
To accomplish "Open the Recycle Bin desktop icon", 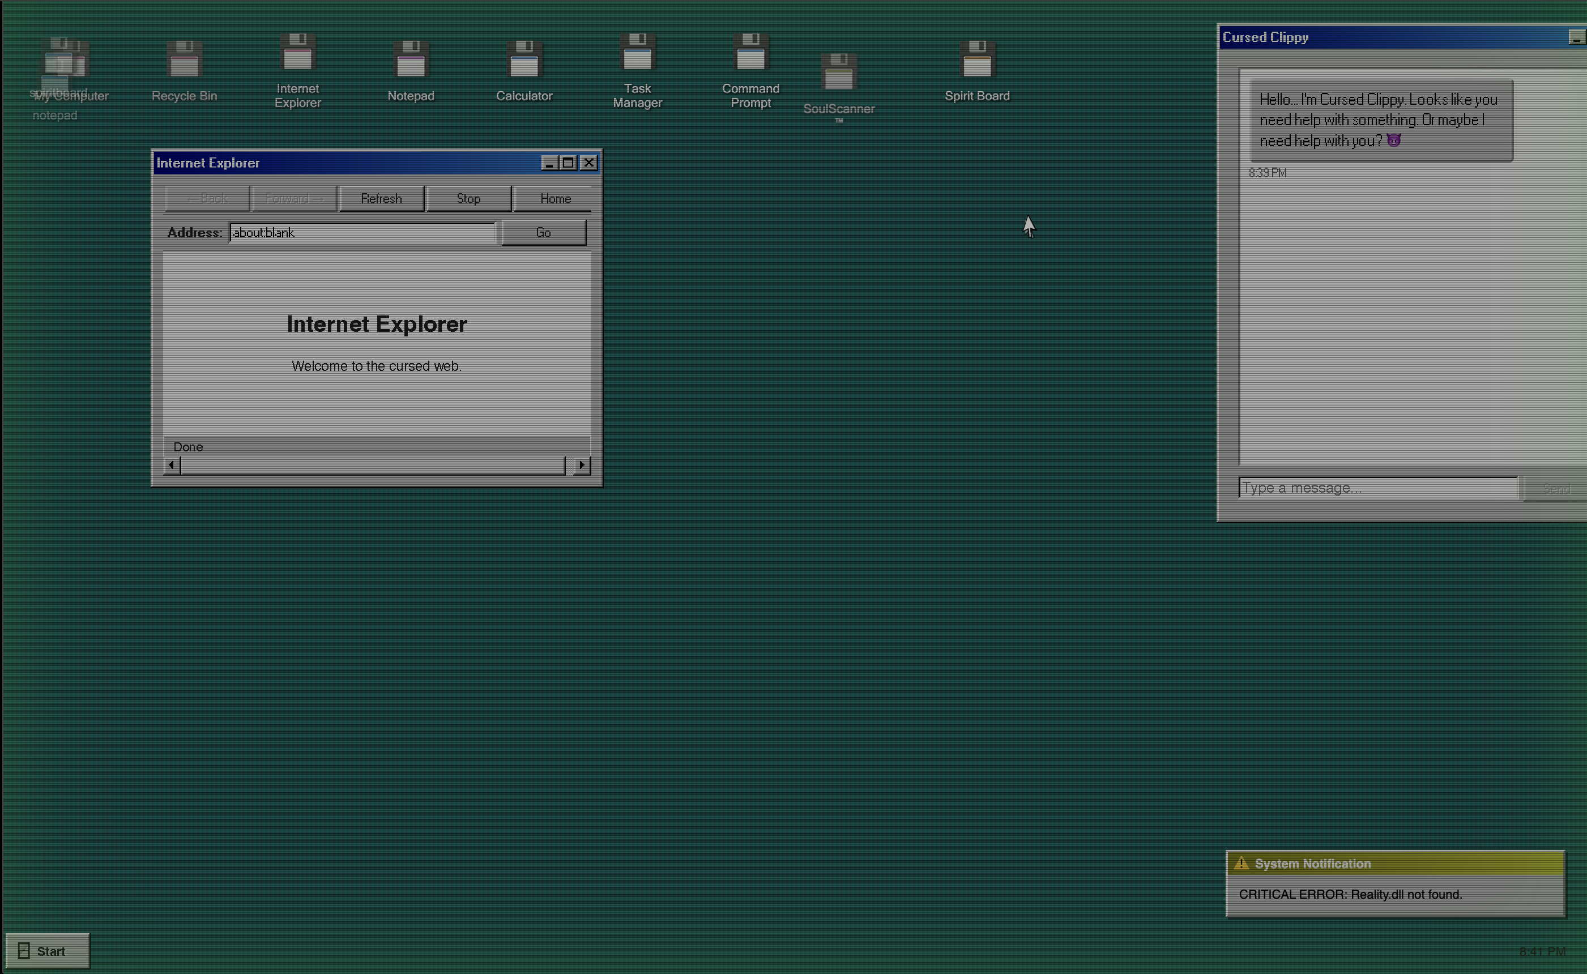I will pos(184,71).
